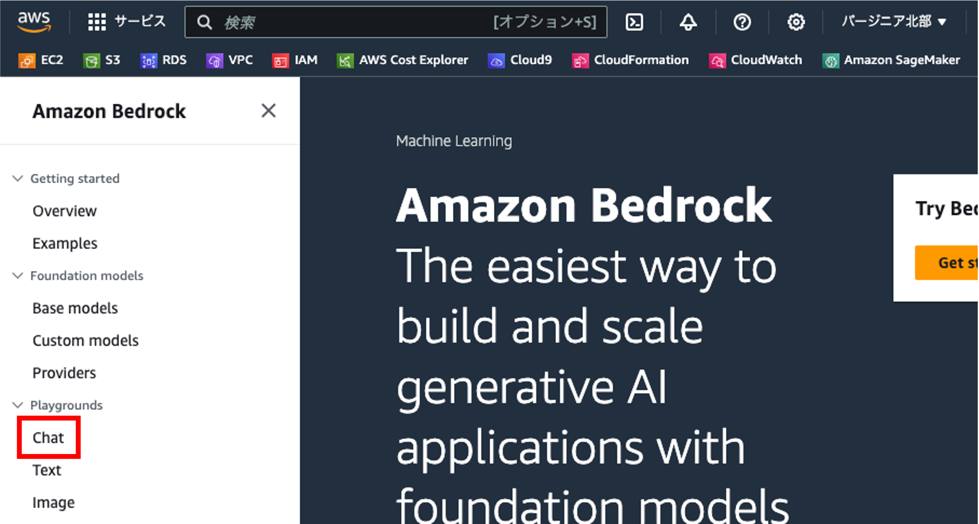
Task: Close the Amazon Bedrock navigation panel
Action: (268, 111)
